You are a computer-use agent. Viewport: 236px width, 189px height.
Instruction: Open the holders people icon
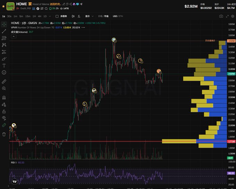click(x=34, y=9)
